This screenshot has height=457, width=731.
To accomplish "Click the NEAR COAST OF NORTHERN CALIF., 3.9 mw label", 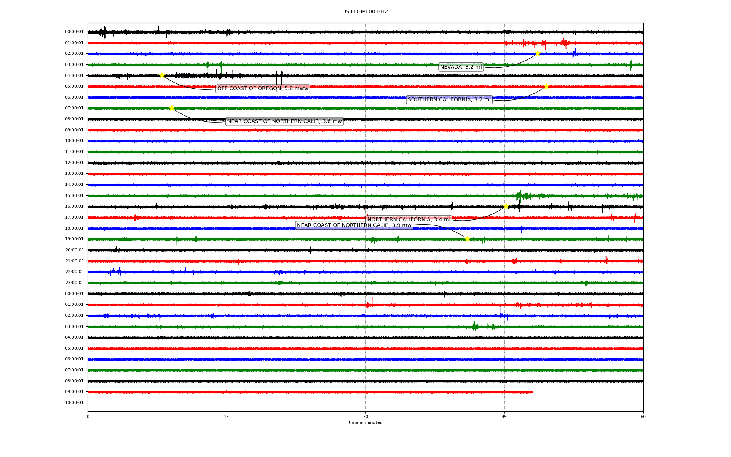I will [354, 225].
